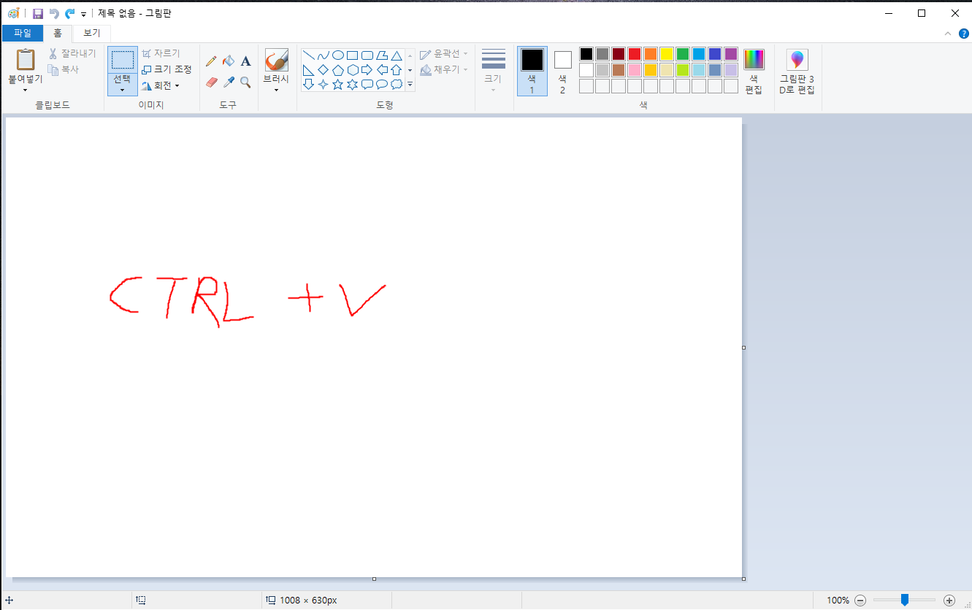The width and height of the screenshot is (972, 610).
Task: Undo the last action in the title bar
Action: pyautogui.click(x=54, y=14)
